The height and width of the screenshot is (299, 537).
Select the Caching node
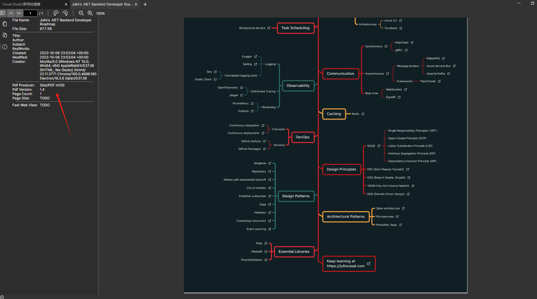point(334,114)
